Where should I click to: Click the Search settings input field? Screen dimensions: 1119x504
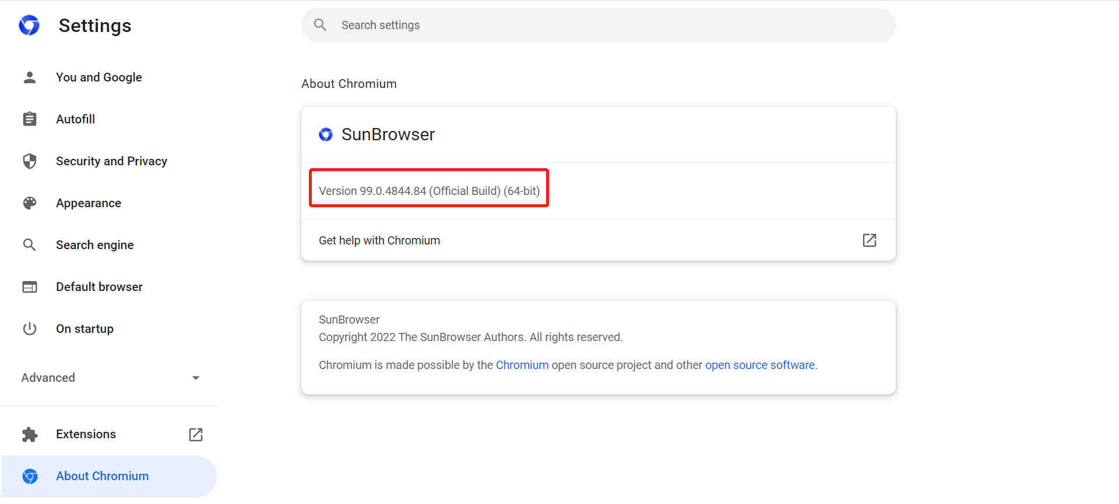tap(599, 25)
